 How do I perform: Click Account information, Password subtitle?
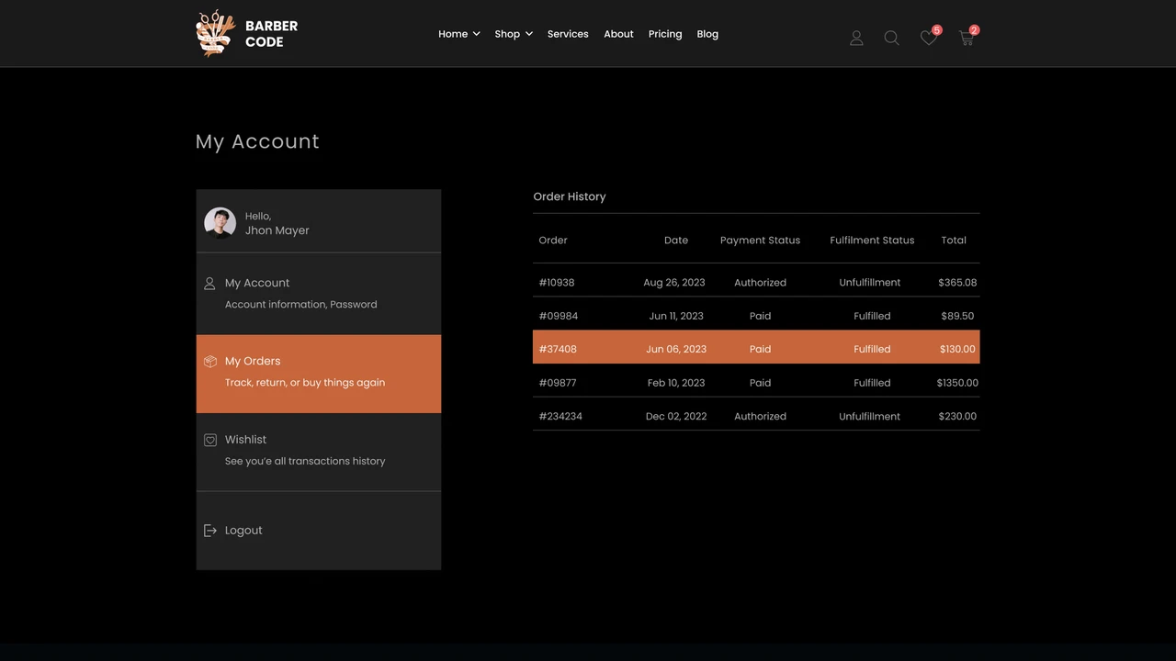click(300, 305)
